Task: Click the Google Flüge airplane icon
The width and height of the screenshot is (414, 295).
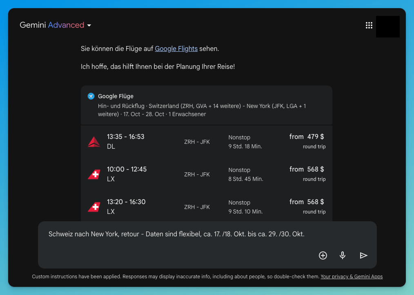Action: pyautogui.click(x=91, y=96)
